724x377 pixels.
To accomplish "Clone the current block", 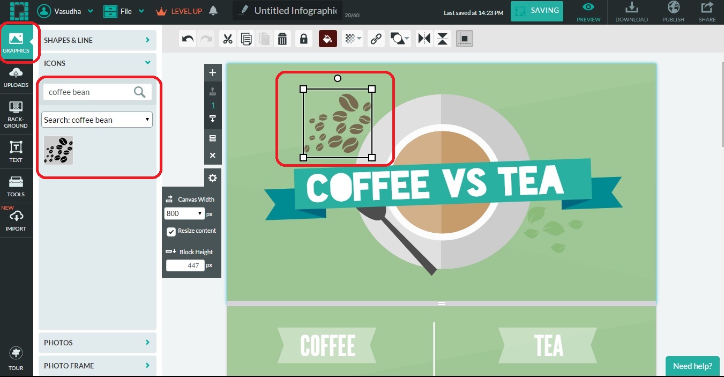I will [x=213, y=138].
